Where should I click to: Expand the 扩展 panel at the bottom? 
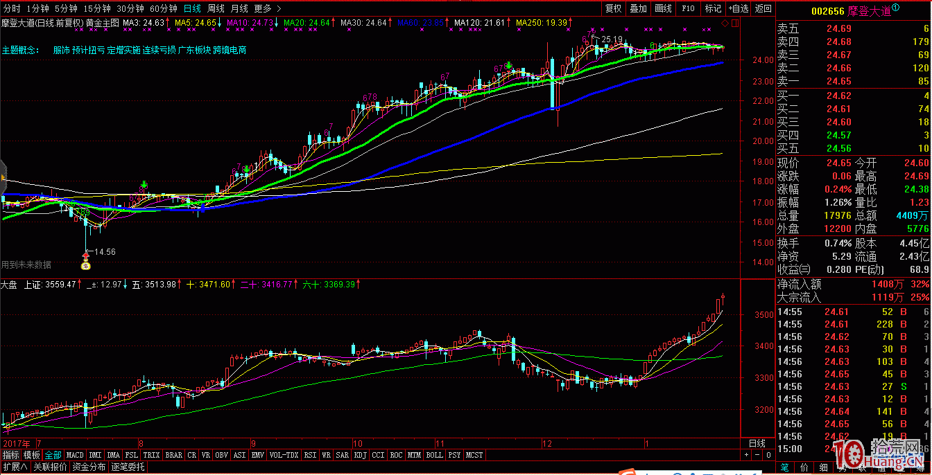click(14, 467)
